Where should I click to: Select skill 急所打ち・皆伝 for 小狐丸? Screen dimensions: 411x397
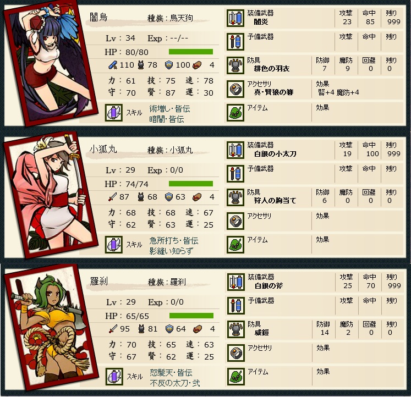(x=174, y=240)
